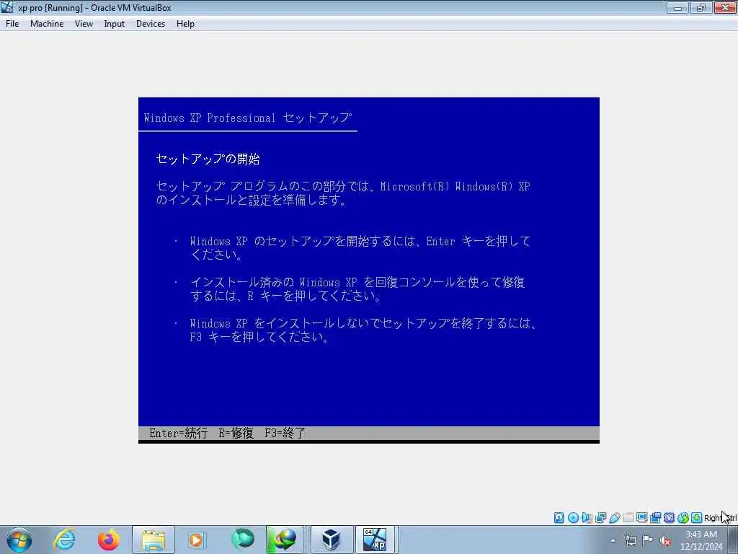The width and height of the screenshot is (738, 554).
Task: Open the Input menu
Action: (114, 24)
